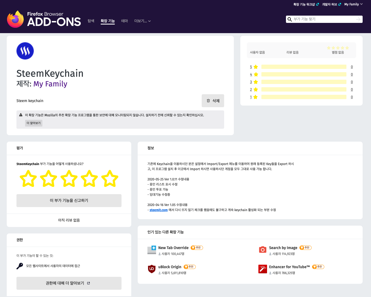
Task: Click the 부가 기능 찾기 search field
Action: pyautogui.click(x=324, y=19)
